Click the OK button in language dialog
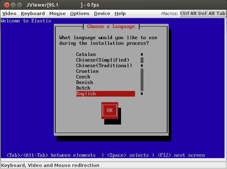This screenshot has height=169, width=227. tap(110, 110)
